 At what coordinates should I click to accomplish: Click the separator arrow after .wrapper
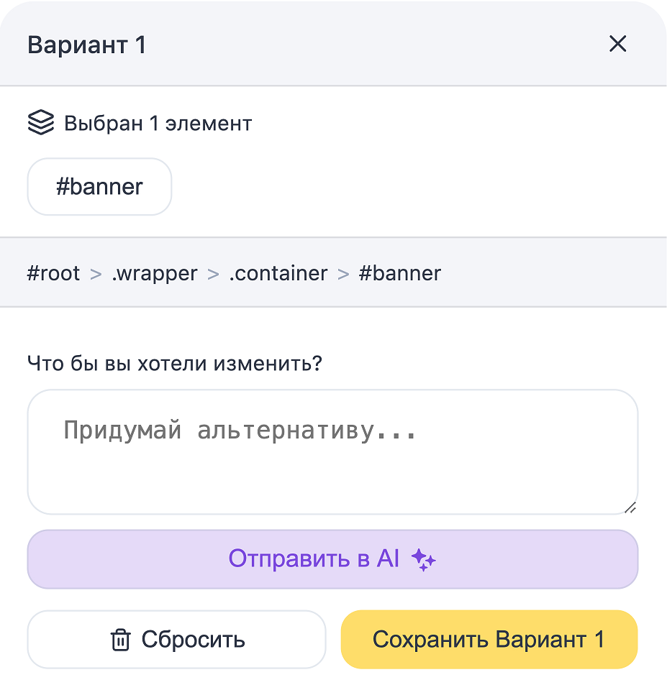click(x=213, y=274)
